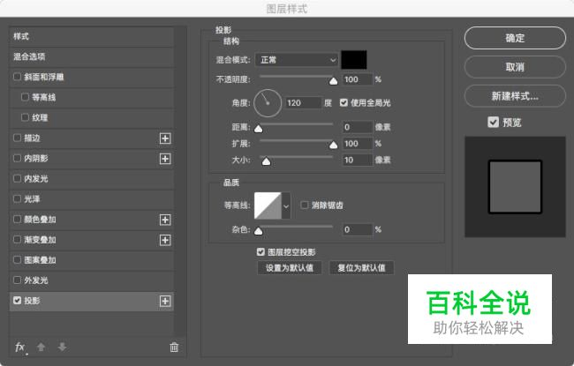Enable the 图案叠加 checkbox

pyautogui.click(x=17, y=259)
